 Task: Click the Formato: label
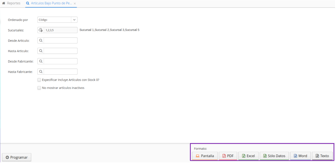(200, 149)
